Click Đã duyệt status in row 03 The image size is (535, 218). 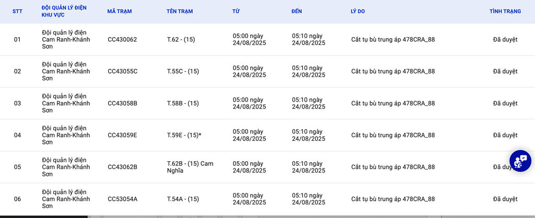point(505,103)
